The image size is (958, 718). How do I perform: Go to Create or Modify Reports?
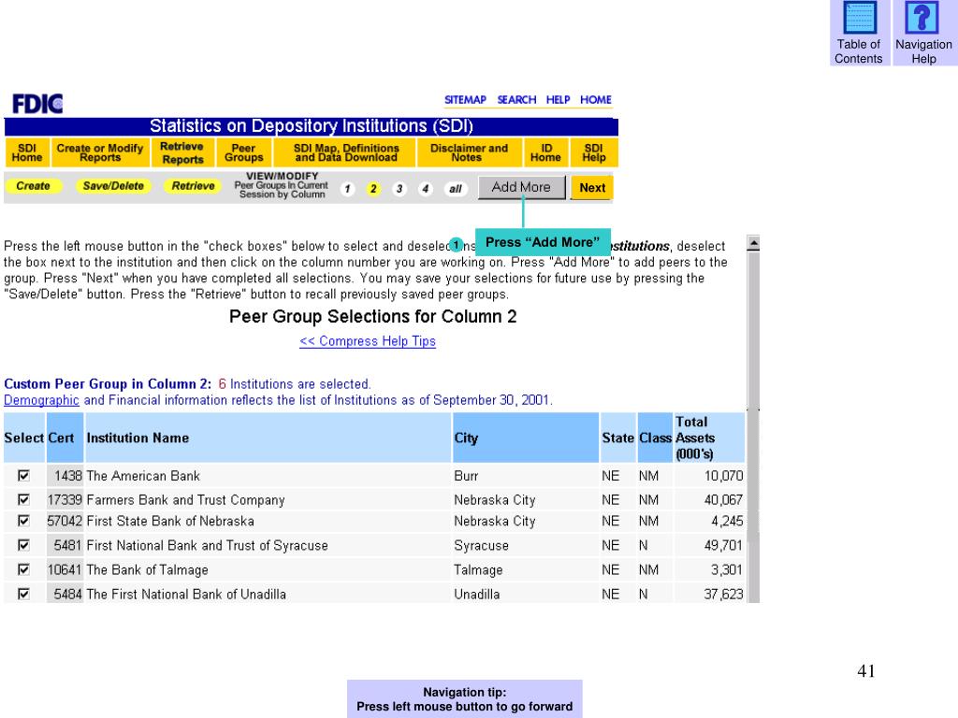point(100,152)
